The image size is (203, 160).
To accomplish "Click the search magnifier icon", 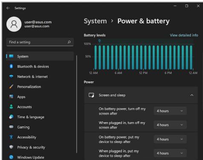I will coord(69,42).
